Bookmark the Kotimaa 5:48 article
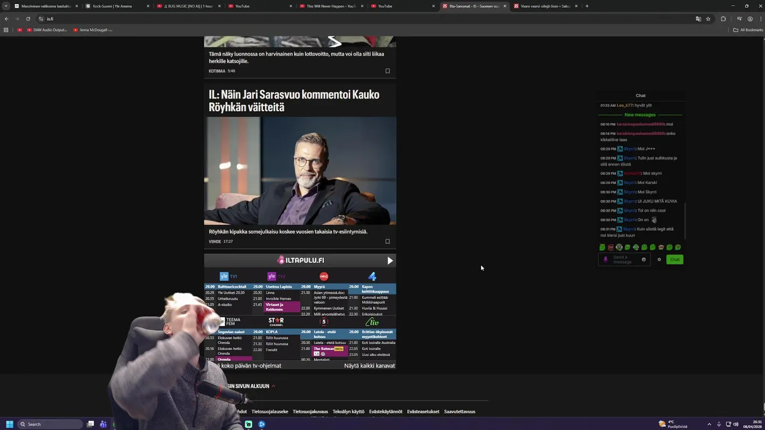Image resolution: width=765 pixels, height=430 pixels. [x=387, y=71]
